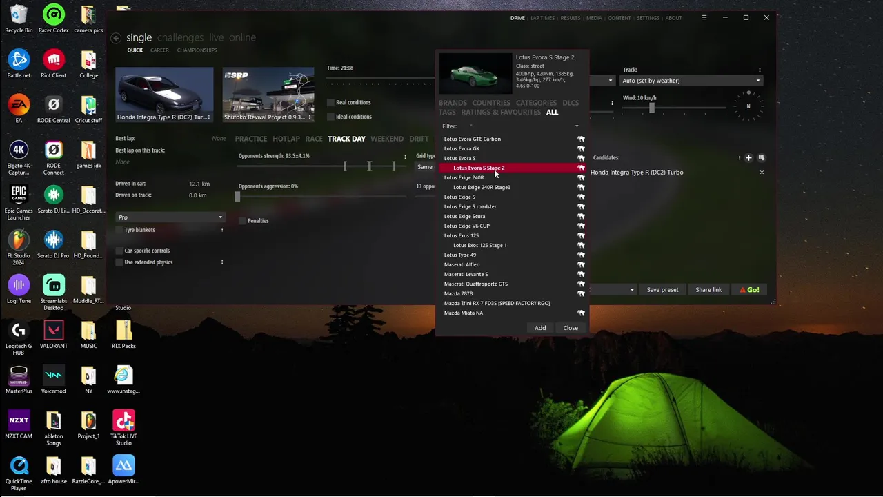This screenshot has width=883, height=497.
Task: Toggle Penalties checkbox
Action: 242,221
